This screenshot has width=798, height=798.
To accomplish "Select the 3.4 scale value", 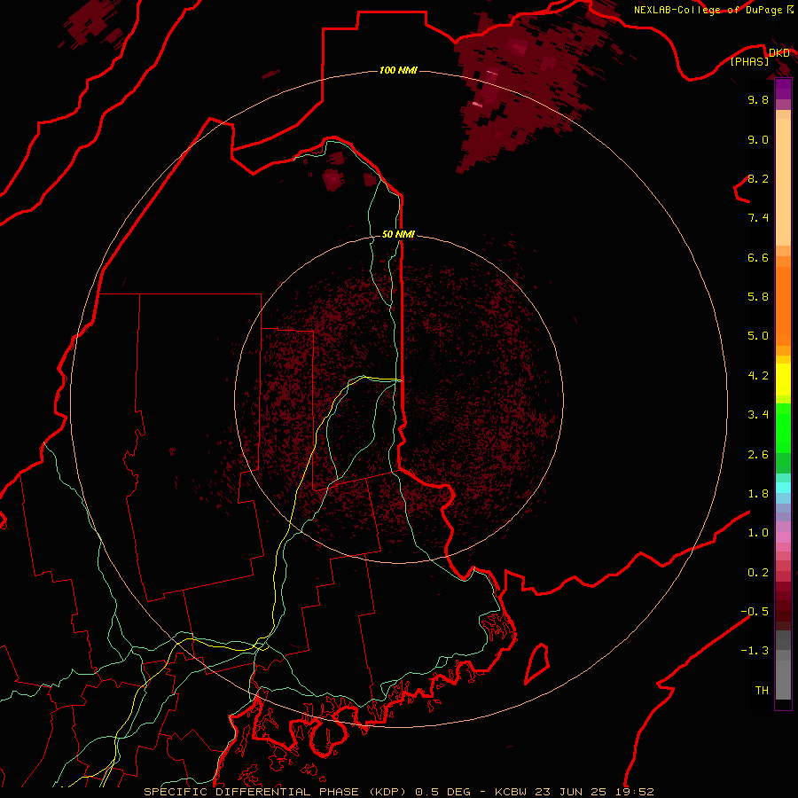I will pos(758,415).
